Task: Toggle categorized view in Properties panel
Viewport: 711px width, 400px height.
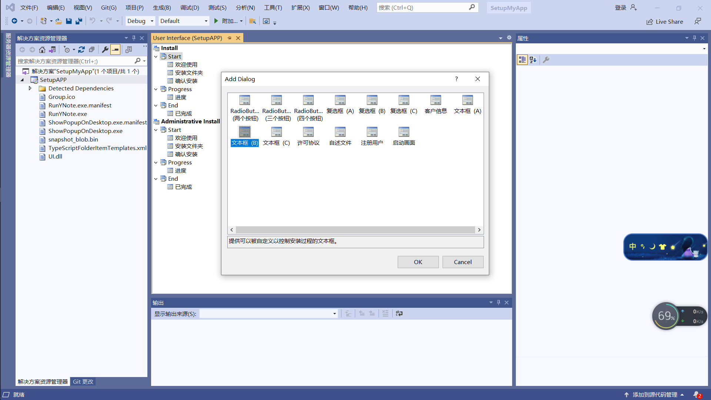Action: [x=522, y=60]
